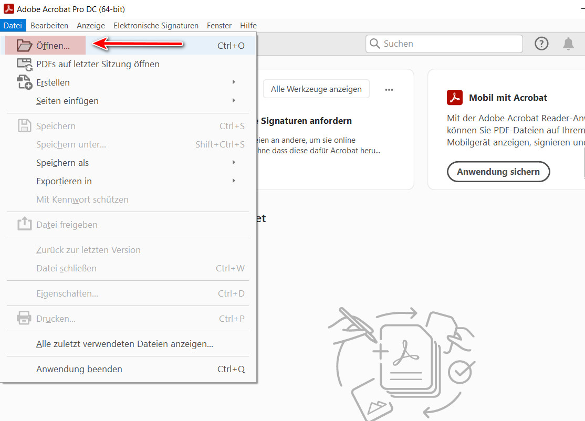Expand the Erstellen submenu arrow
The image size is (585, 421).
(234, 82)
